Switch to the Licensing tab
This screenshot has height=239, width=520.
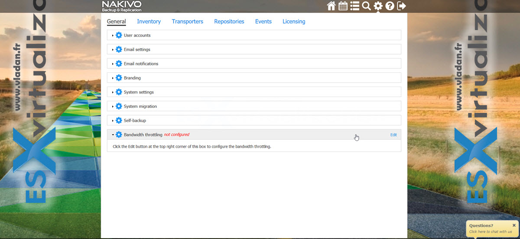click(294, 21)
